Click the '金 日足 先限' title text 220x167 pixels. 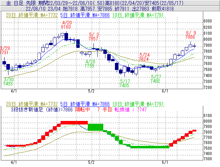[21, 3]
